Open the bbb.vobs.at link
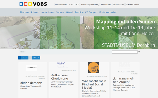 (106, 4)
